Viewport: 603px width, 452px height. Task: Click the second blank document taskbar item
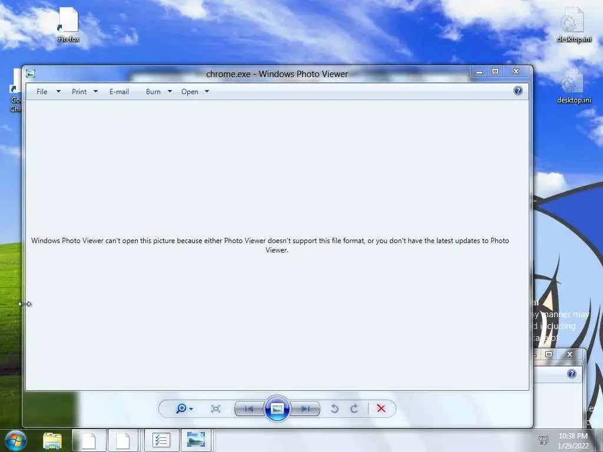click(x=123, y=440)
